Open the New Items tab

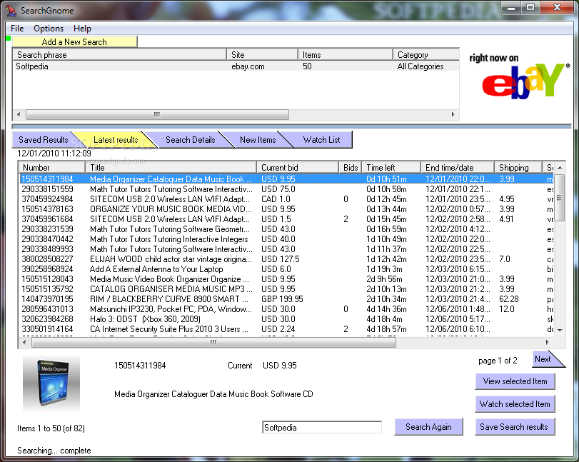click(258, 140)
